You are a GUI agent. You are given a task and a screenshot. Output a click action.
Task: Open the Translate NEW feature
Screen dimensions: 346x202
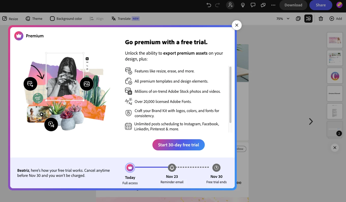125,19
